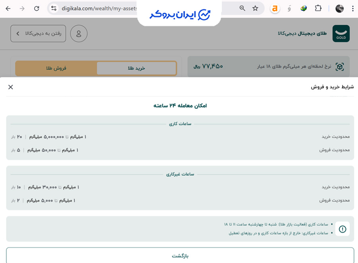Click the zoom magnifier in the address bar
Image resolution: width=358 pixels, height=263 pixels.
point(241,8)
